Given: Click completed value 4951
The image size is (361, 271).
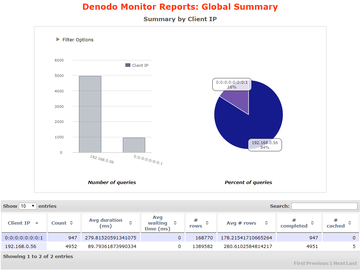Looking at the screenshot, I should coord(312,246).
